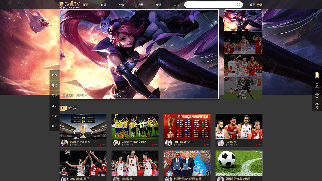
Task: Click the avatar on 篮球联赛 card
Action: coord(116,179)
